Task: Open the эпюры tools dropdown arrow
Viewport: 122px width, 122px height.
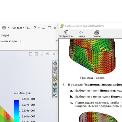Action: 20,41
